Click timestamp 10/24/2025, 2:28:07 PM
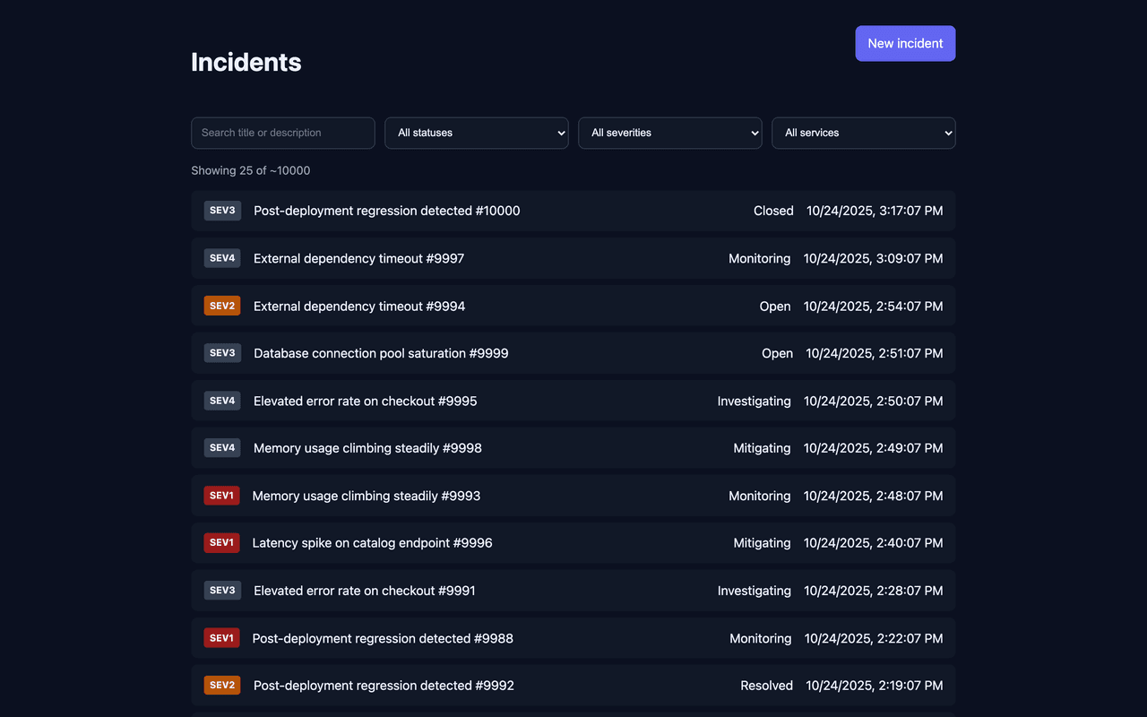1147x717 pixels. 874,591
